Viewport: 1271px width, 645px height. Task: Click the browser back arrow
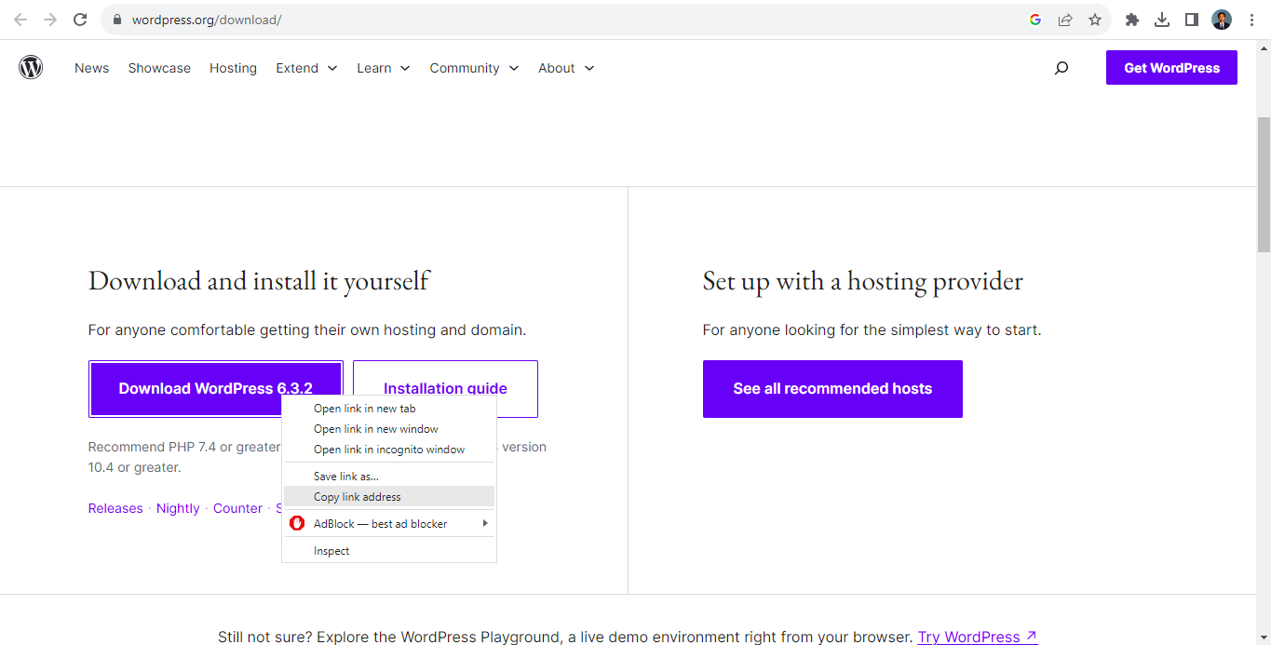pyautogui.click(x=20, y=20)
